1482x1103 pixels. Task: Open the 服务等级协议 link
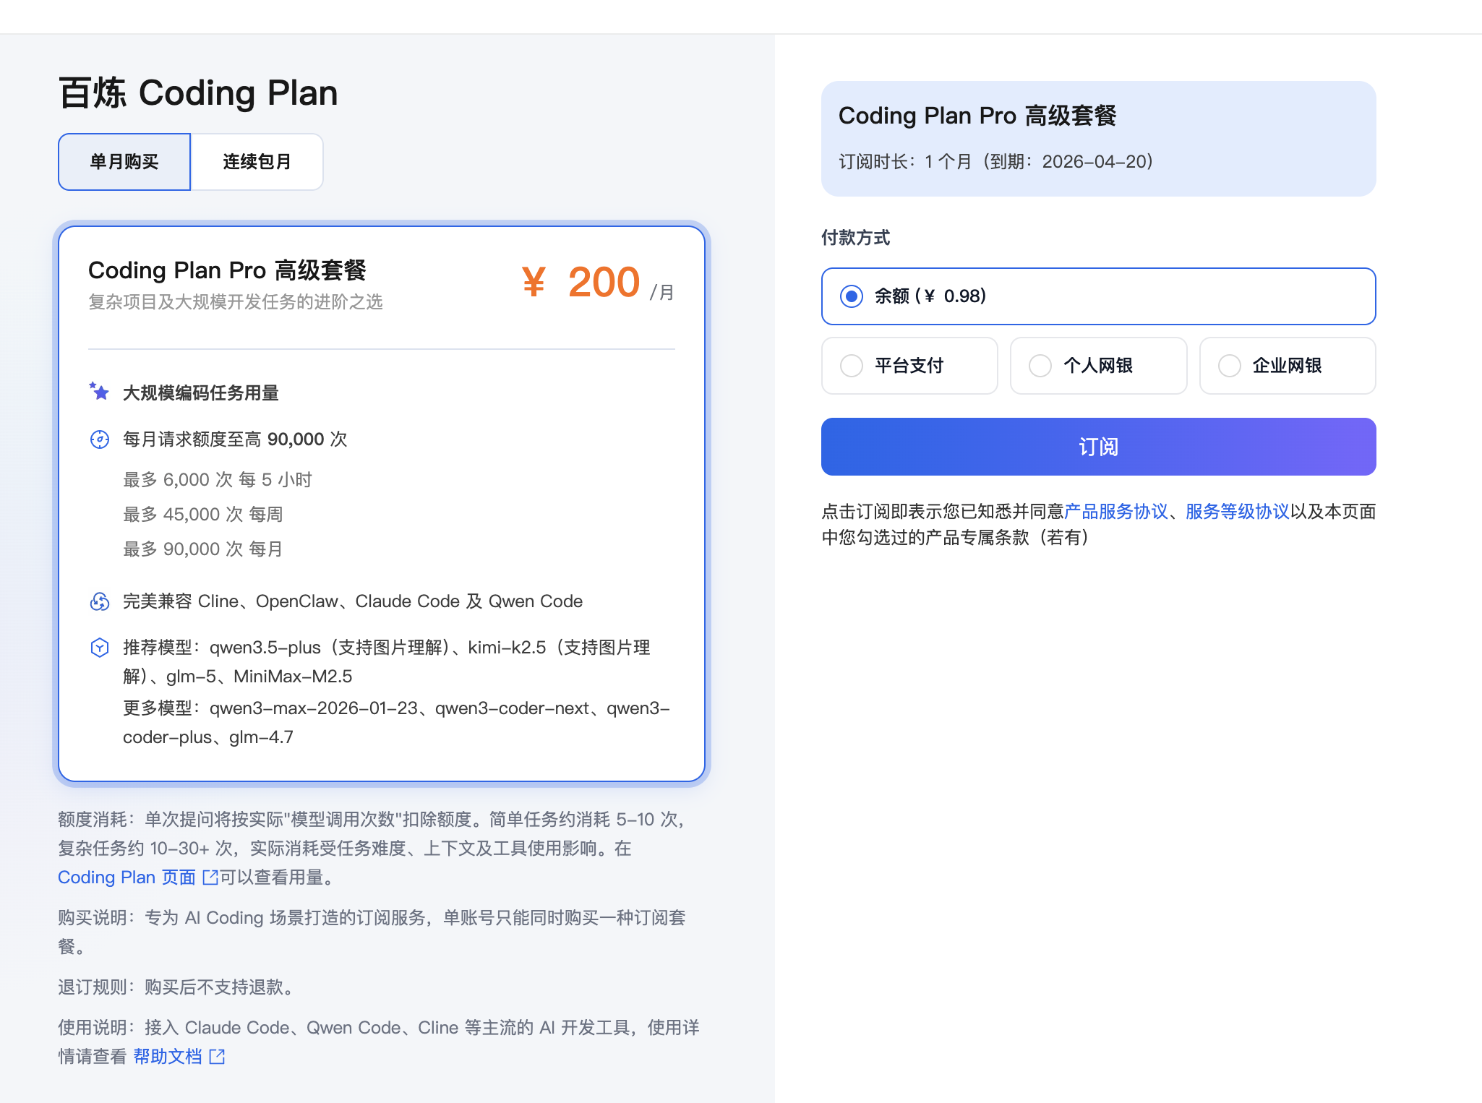click(1237, 512)
